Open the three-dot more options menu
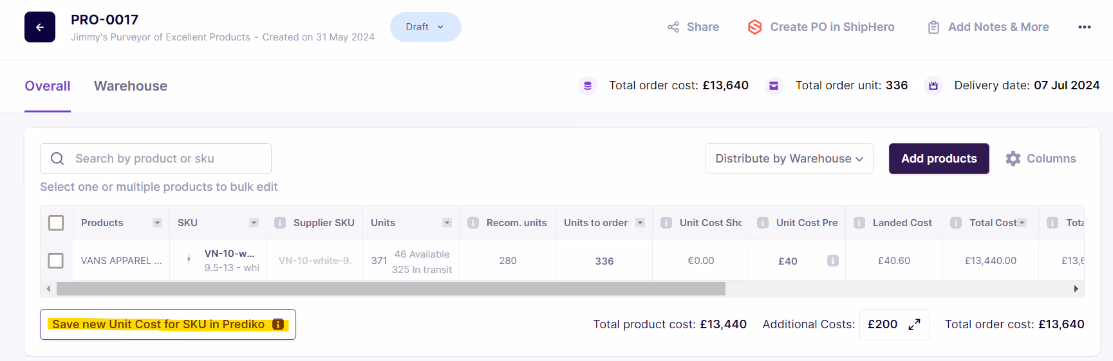 pos(1084,27)
